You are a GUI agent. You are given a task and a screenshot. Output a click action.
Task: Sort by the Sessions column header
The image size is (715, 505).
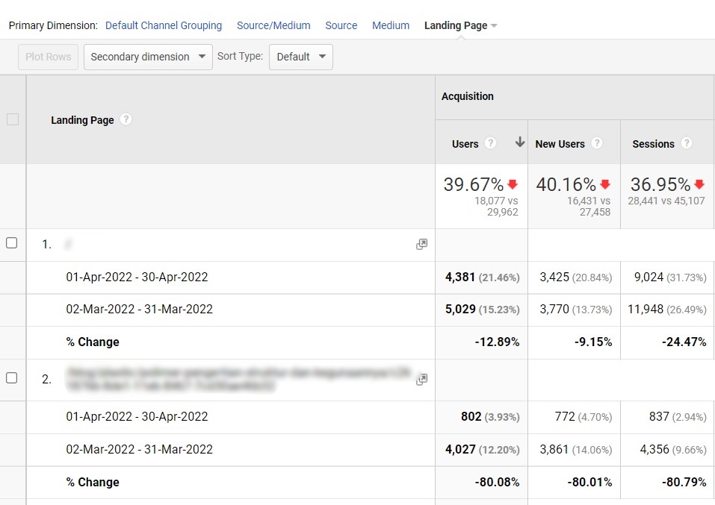653,144
